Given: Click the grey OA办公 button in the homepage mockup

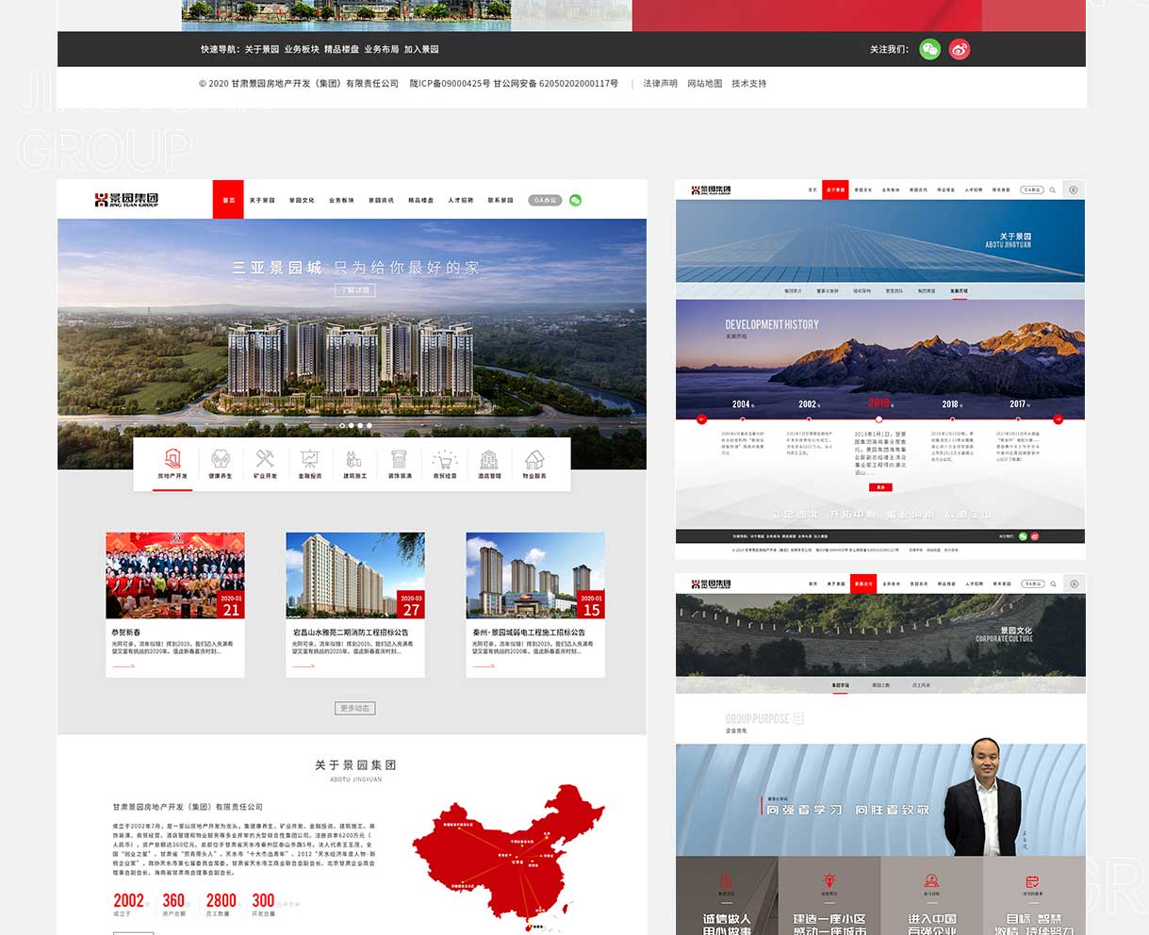Looking at the screenshot, I should [x=545, y=200].
